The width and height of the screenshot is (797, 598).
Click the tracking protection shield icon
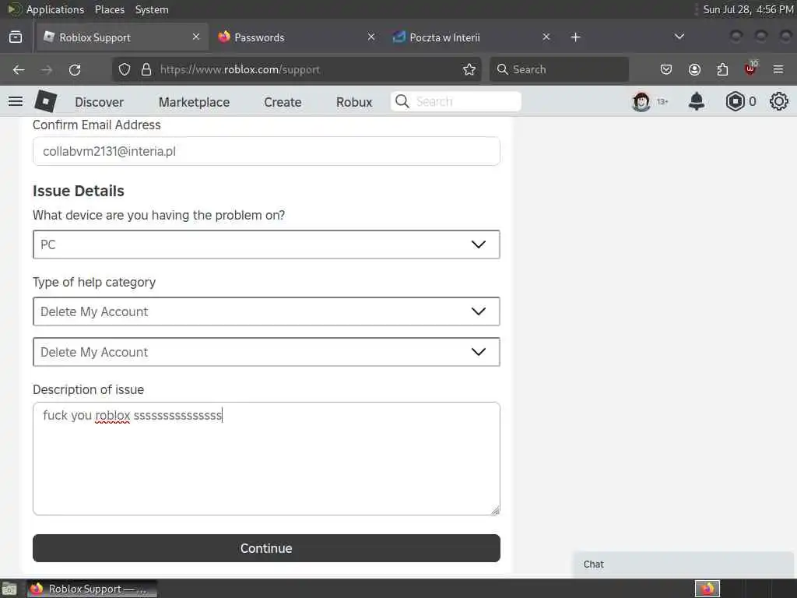point(125,69)
